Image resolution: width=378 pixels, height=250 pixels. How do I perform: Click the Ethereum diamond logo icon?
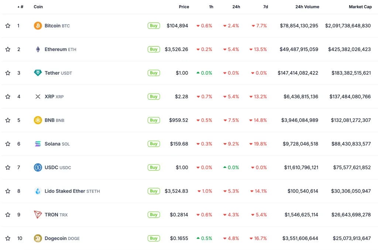point(38,49)
